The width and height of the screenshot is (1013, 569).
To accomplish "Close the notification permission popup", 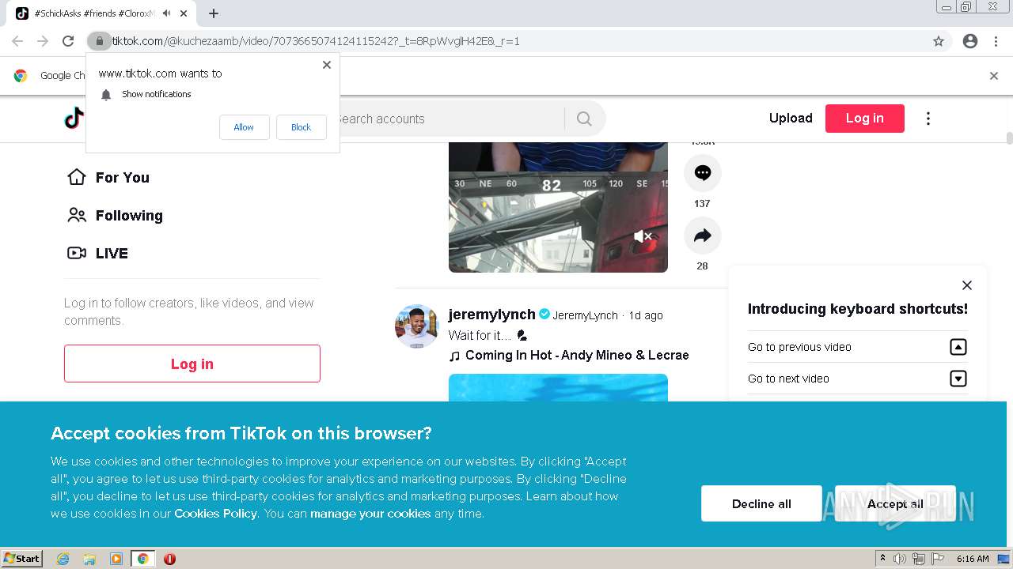I will click(x=327, y=65).
